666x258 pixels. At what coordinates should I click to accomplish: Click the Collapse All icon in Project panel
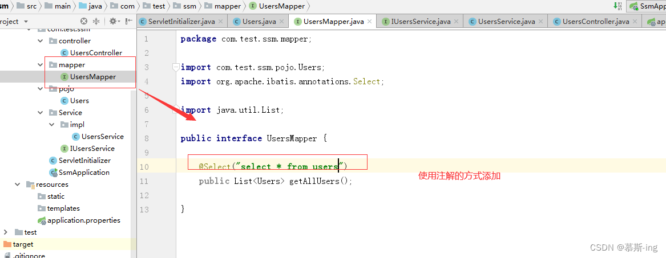click(96, 21)
